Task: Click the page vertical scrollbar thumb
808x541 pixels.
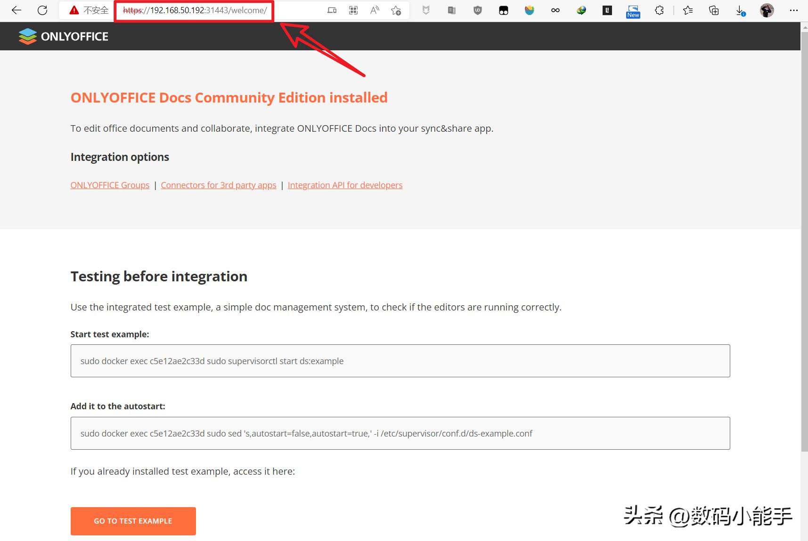Action: point(804,242)
